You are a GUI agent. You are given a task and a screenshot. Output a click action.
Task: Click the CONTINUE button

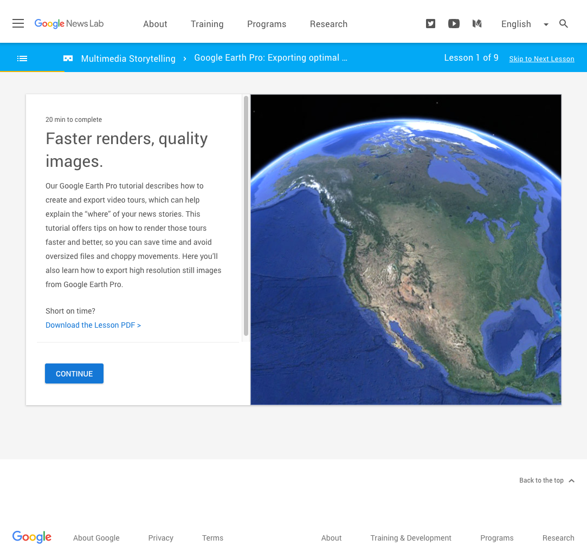[x=74, y=373]
